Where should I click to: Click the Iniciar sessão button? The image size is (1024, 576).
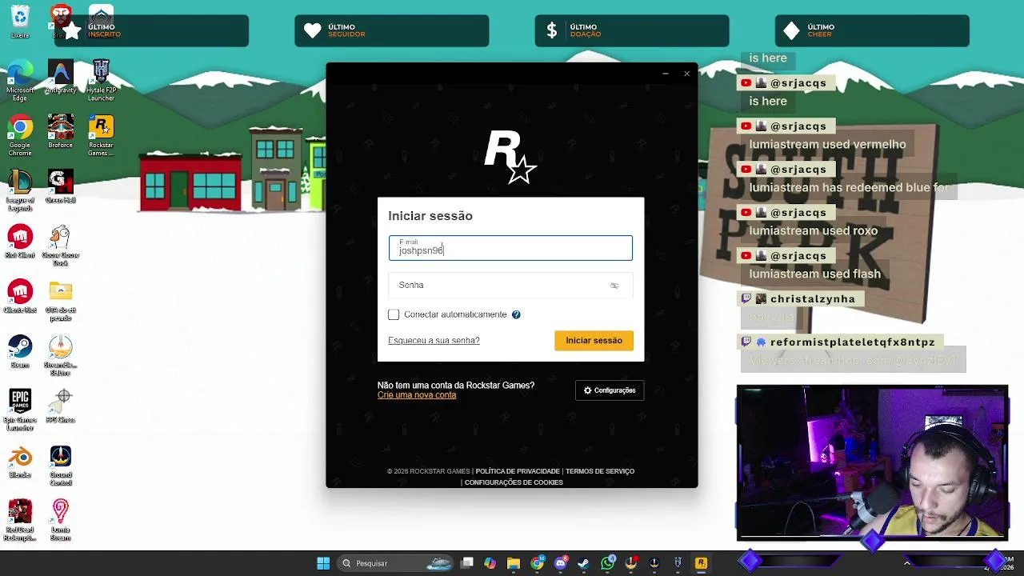(x=594, y=341)
